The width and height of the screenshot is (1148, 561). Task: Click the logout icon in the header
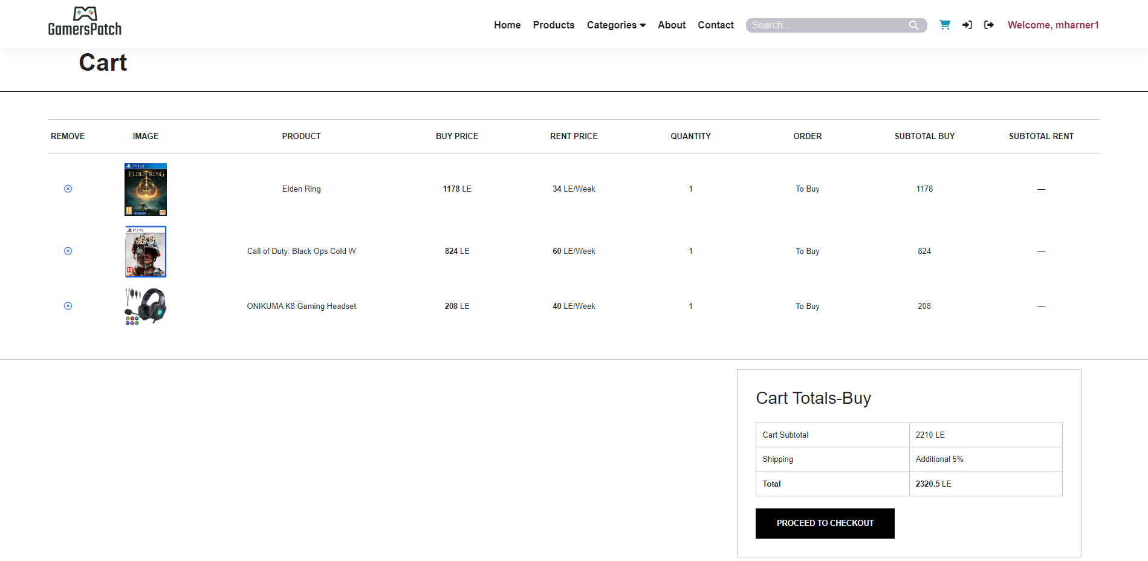click(x=989, y=25)
